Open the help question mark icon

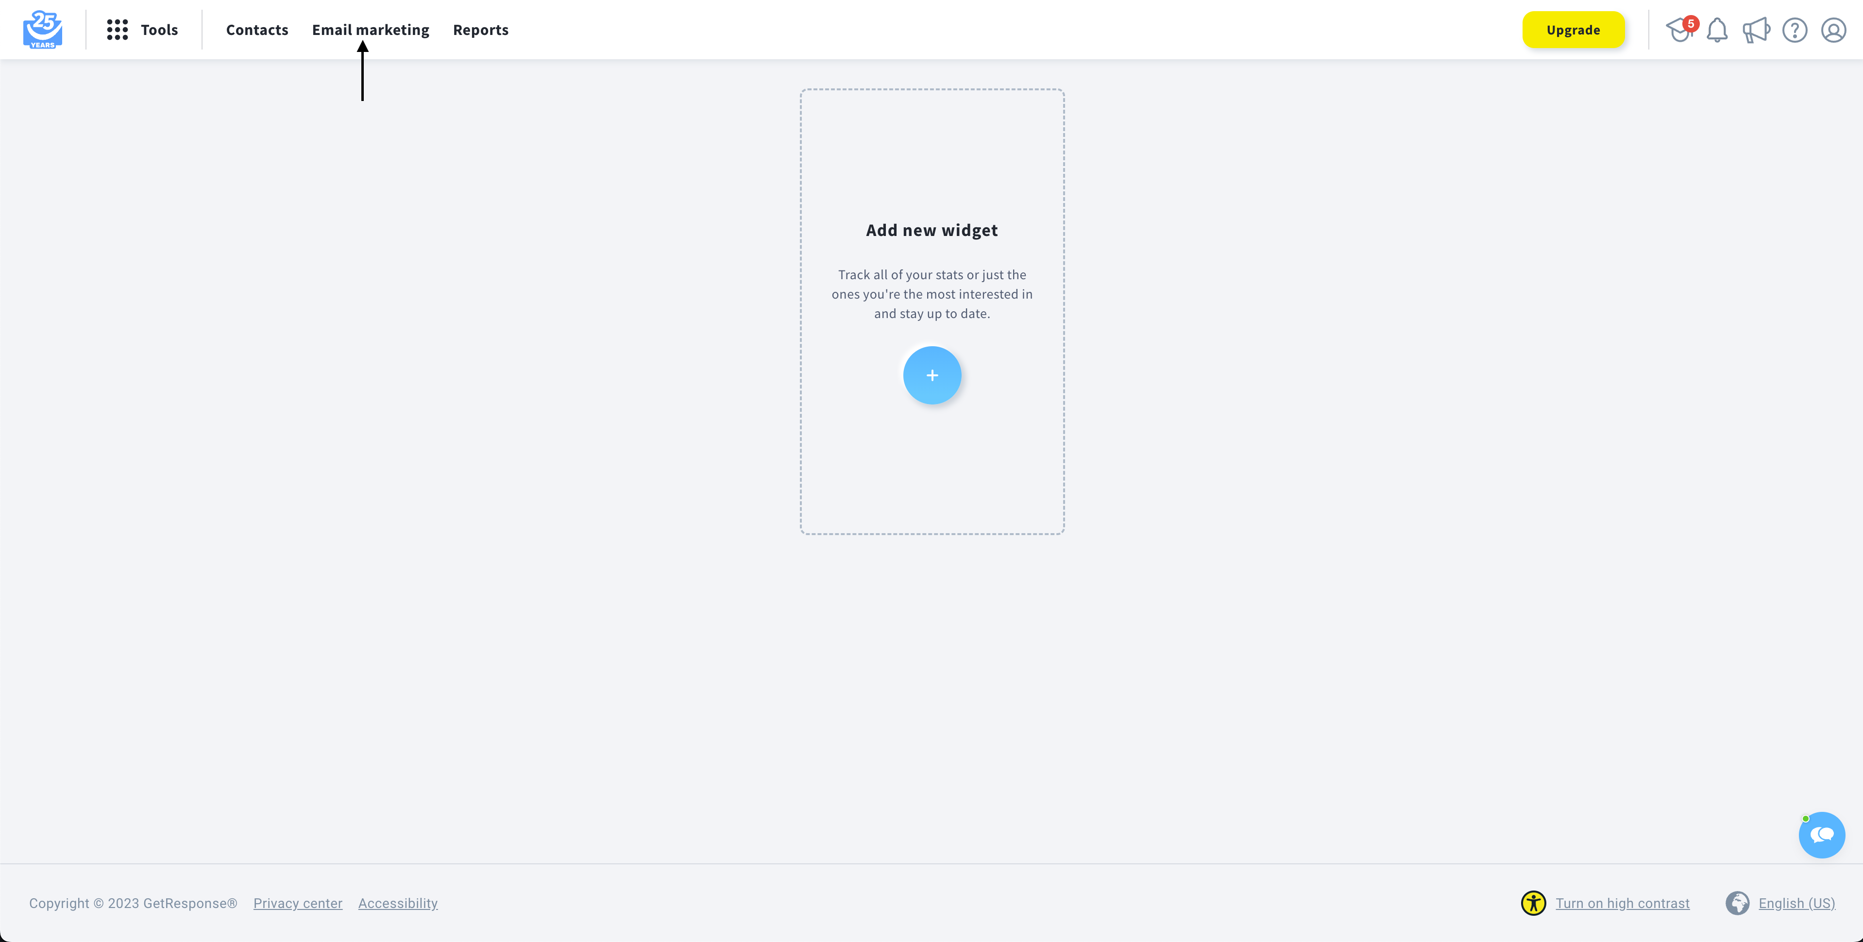(x=1795, y=31)
